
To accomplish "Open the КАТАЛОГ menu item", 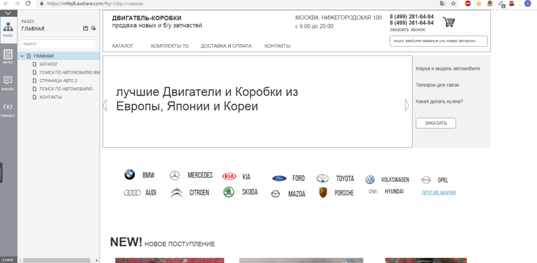I will [123, 46].
